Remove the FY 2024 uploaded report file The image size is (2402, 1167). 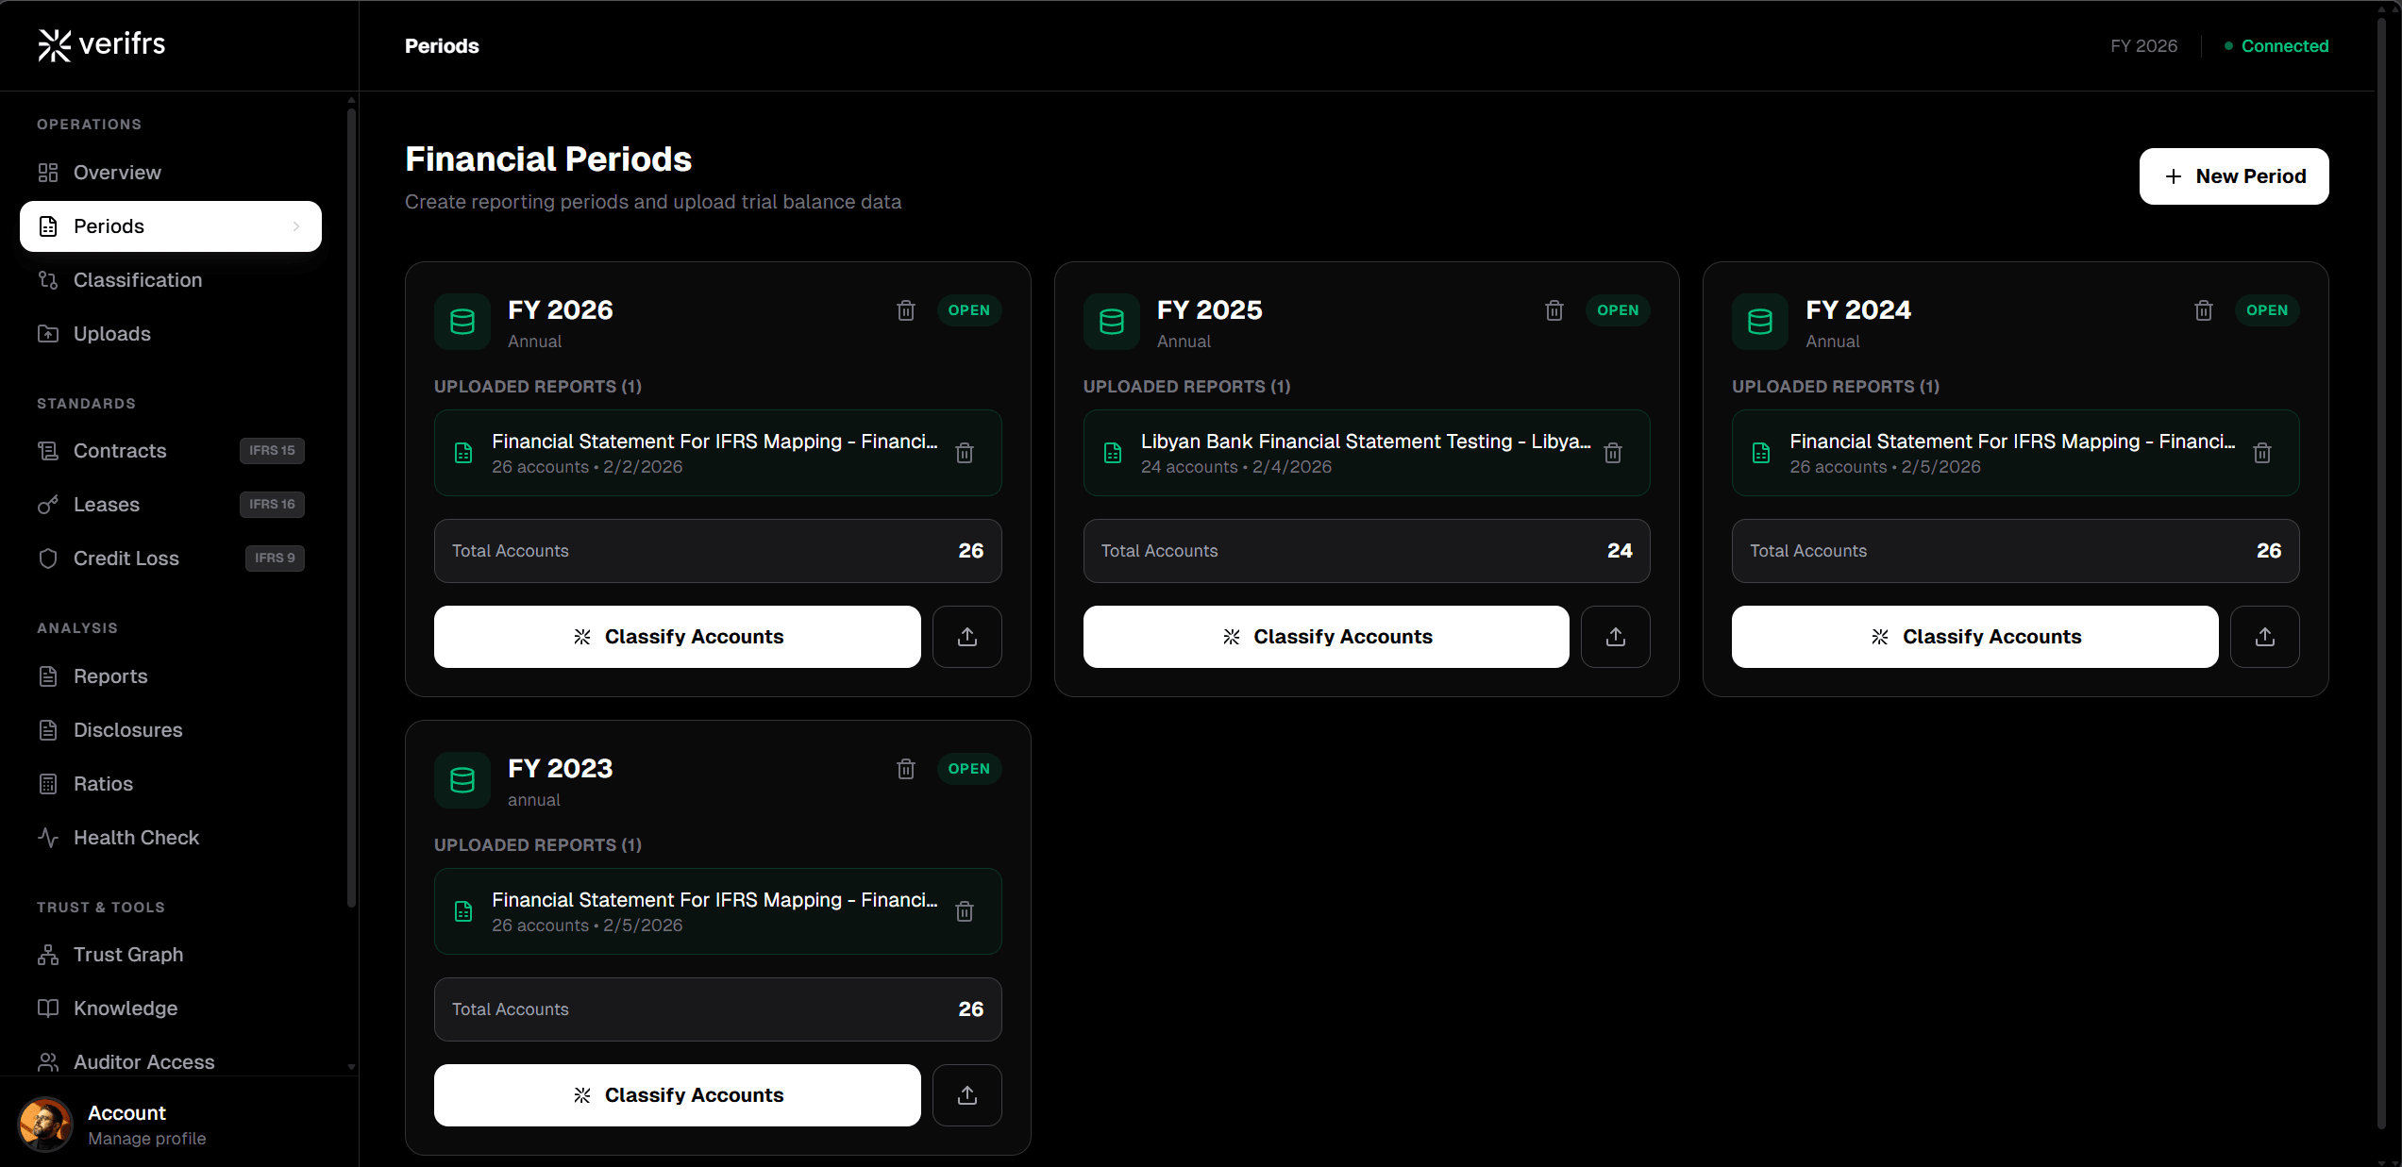pyautogui.click(x=2262, y=453)
